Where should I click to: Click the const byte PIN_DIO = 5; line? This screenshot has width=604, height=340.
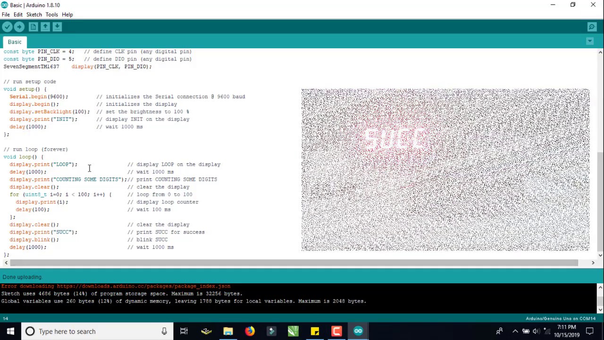(x=39, y=59)
